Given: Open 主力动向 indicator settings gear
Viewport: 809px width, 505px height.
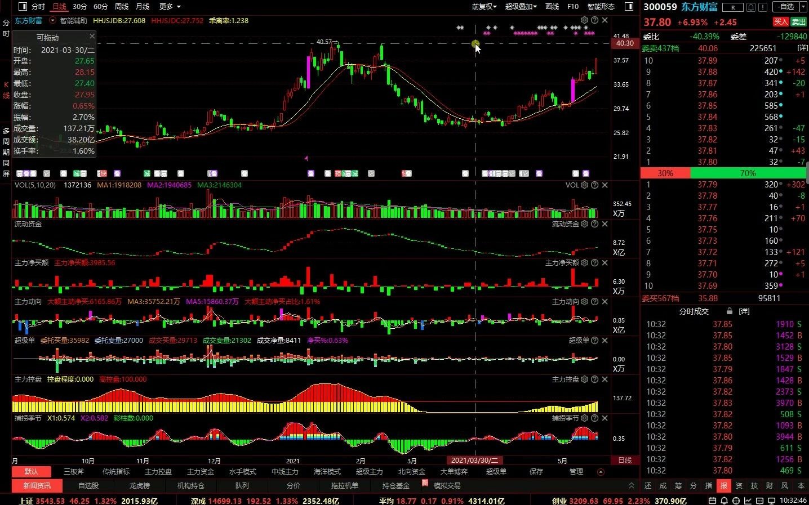Looking at the screenshot, I should tap(585, 301).
